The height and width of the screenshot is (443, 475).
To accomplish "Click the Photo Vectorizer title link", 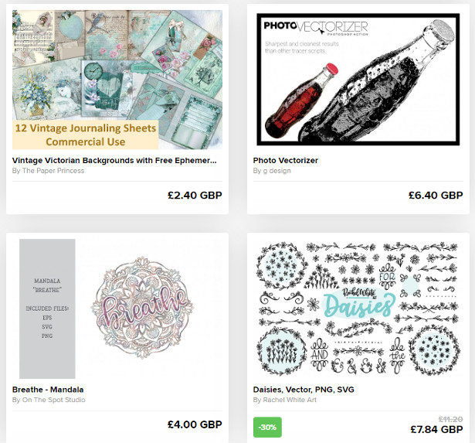I will pos(286,160).
